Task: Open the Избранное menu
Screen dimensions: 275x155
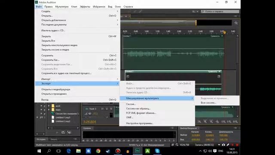Action: click(99, 7)
